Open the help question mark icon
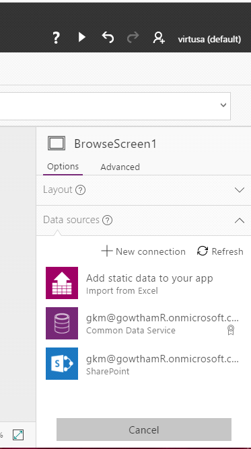 (x=56, y=38)
